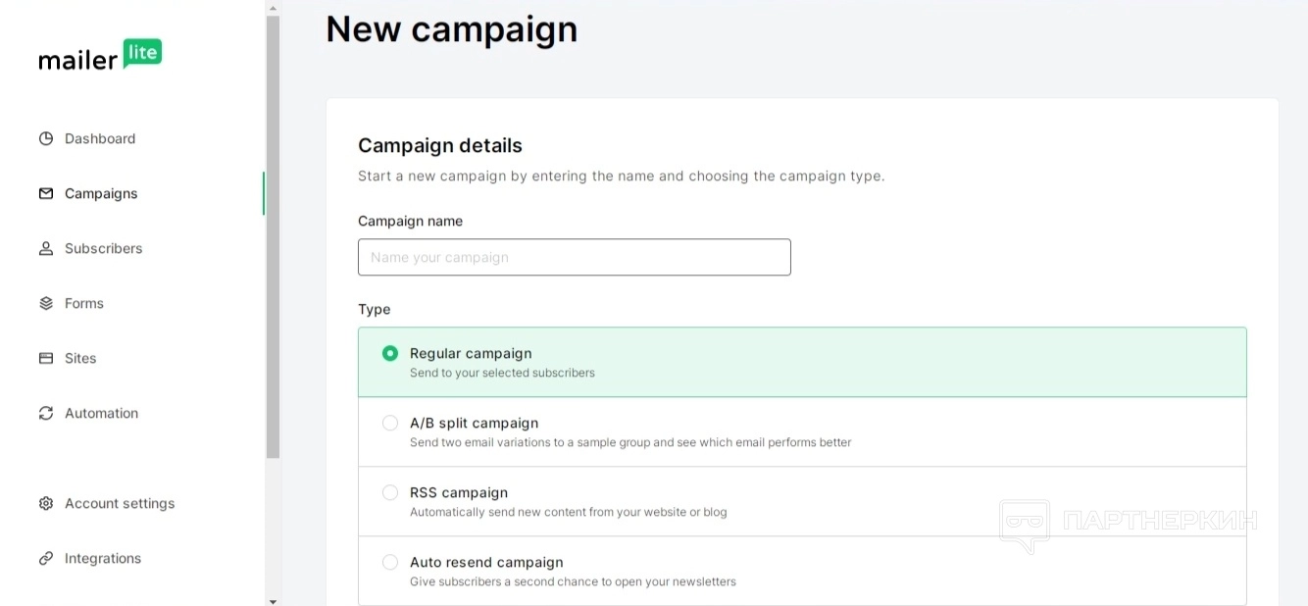Image resolution: width=1308 pixels, height=606 pixels.
Task: Open the Integrations page link
Action: pos(103,558)
